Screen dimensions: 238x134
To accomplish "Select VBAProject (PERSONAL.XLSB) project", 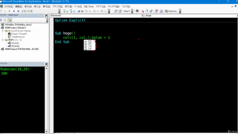I will tap(22, 49).
